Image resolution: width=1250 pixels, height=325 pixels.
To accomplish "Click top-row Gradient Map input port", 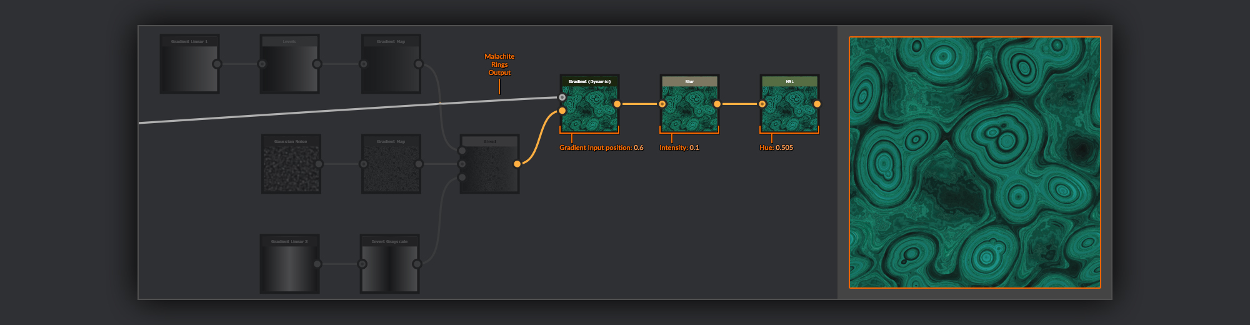I will tap(364, 64).
